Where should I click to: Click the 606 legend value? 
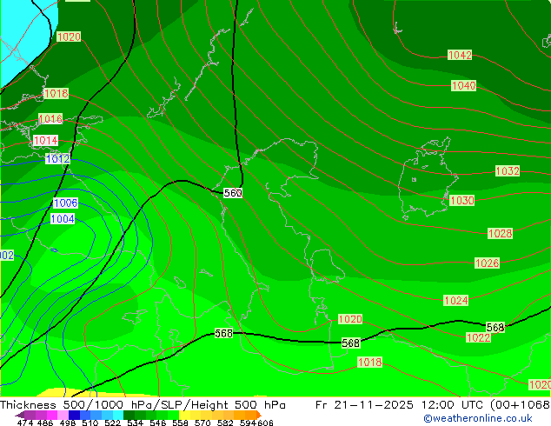pyautogui.click(x=264, y=423)
